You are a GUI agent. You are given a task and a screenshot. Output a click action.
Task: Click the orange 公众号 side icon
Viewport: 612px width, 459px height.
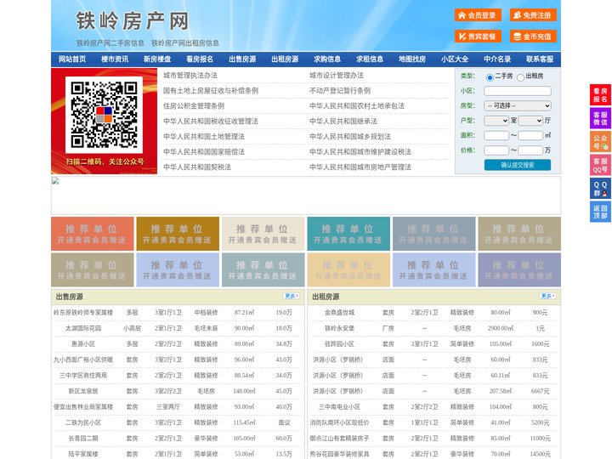pyautogui.click(x=600, y=142)
